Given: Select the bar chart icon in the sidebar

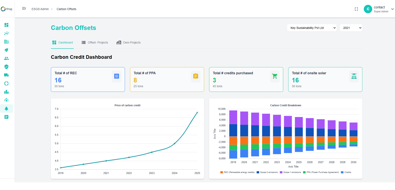Looking at the screenshot, I should point(6,92).
